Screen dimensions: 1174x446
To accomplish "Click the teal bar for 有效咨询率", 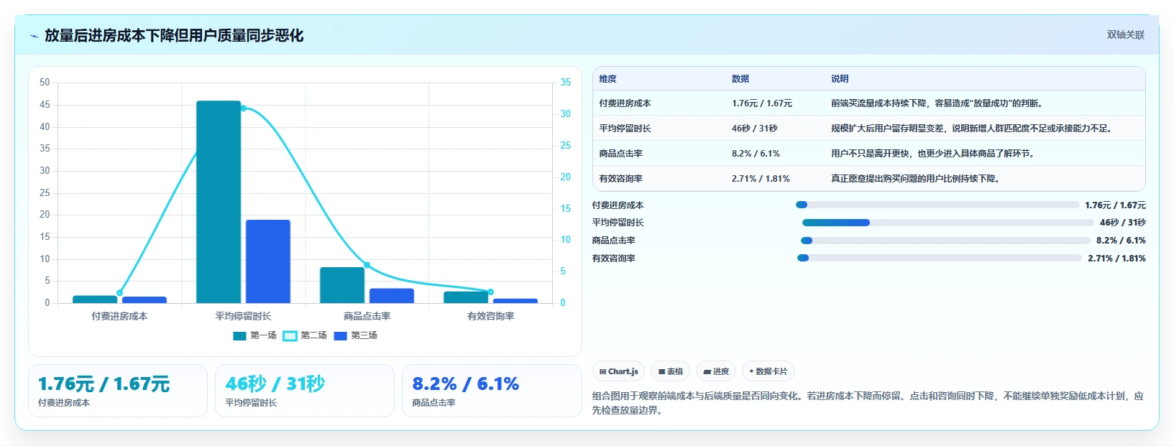I will pyautogui.click(x=466, y=297).
